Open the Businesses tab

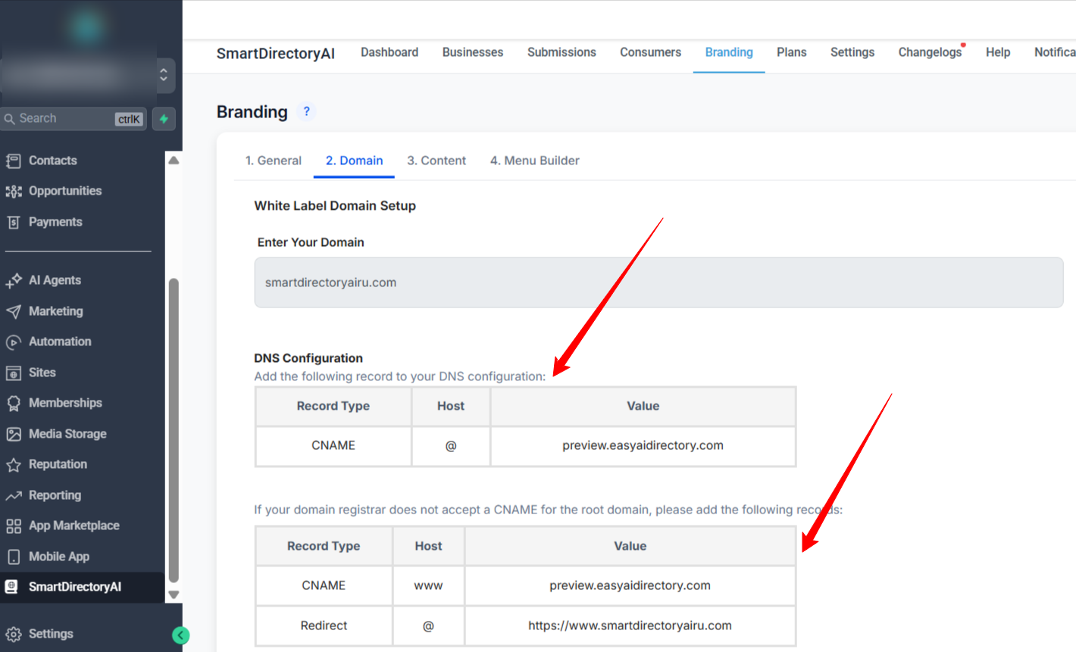pyautogui.click(x=473, y=52)
